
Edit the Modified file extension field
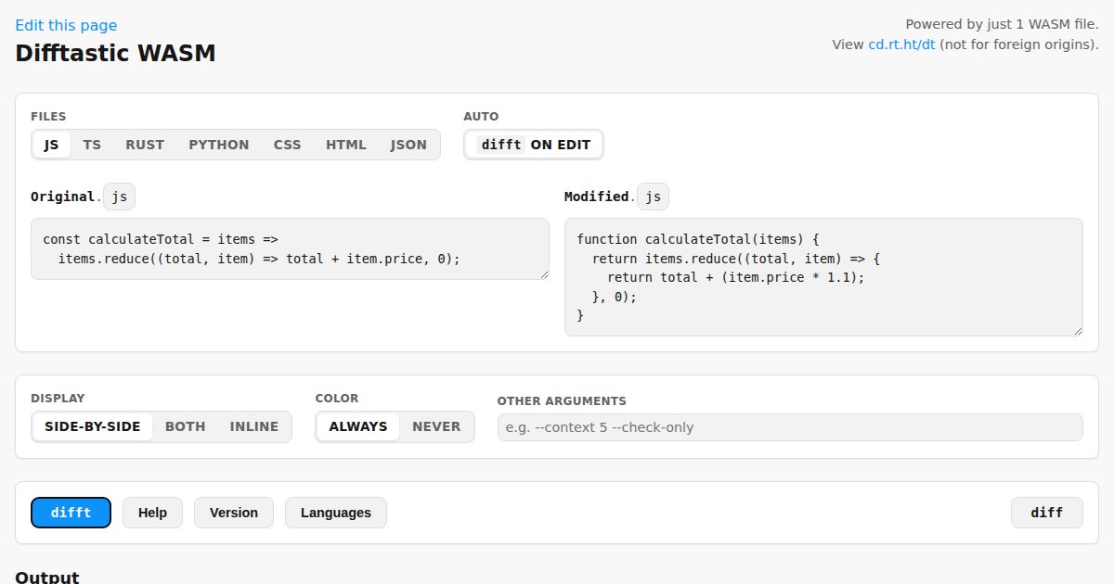653,197
